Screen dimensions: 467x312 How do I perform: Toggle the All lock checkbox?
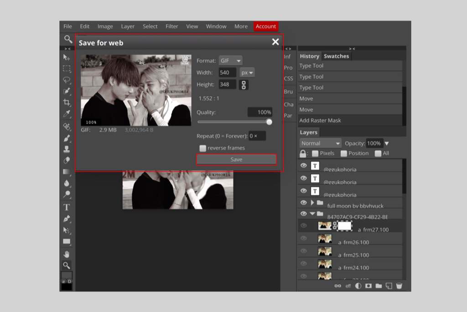(x=378, y=153)
